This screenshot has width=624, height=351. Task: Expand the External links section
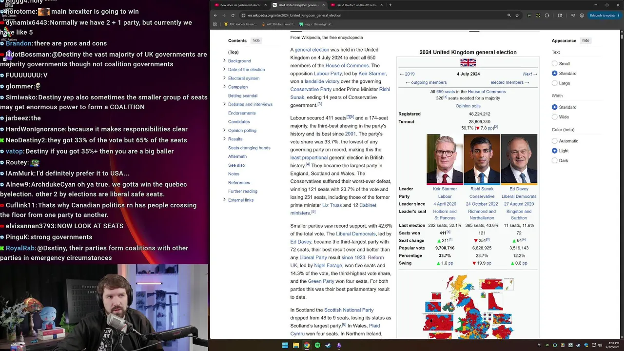tap(224, 200)
